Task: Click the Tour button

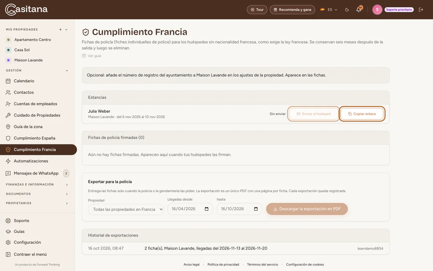Action: pyautogui.click(x=257, y=10)
